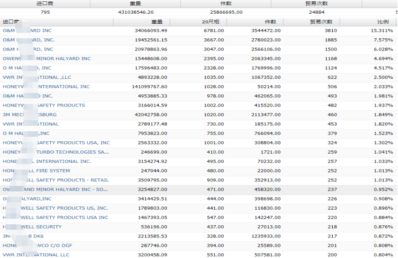Select the percentage 7.575%
The image size is (398, 258).
(383, 40)
